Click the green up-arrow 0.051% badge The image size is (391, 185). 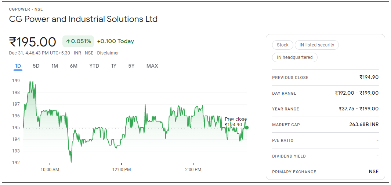pos(78,41)
